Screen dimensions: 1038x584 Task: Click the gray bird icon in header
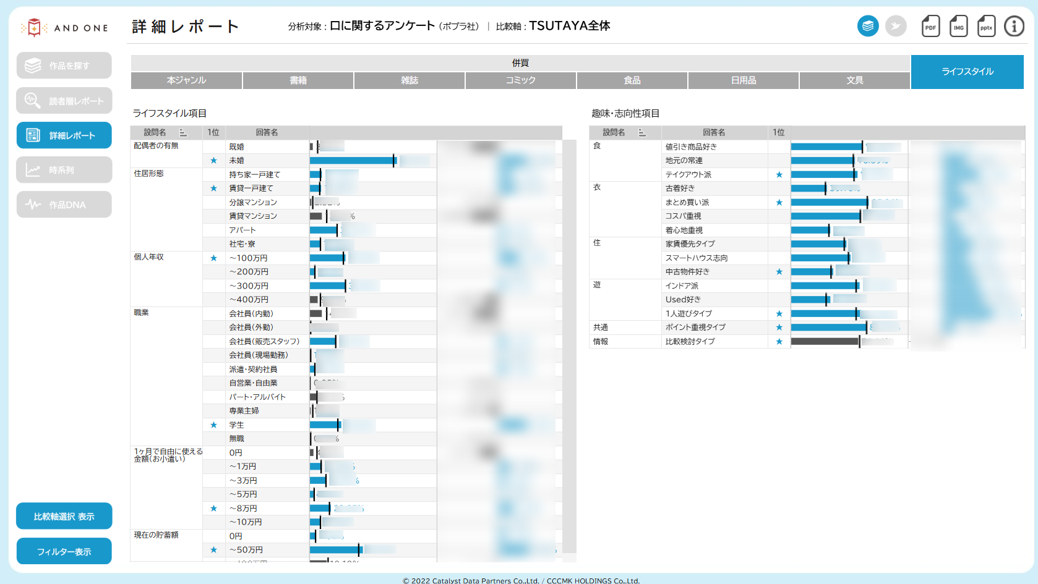click(896, 26)
